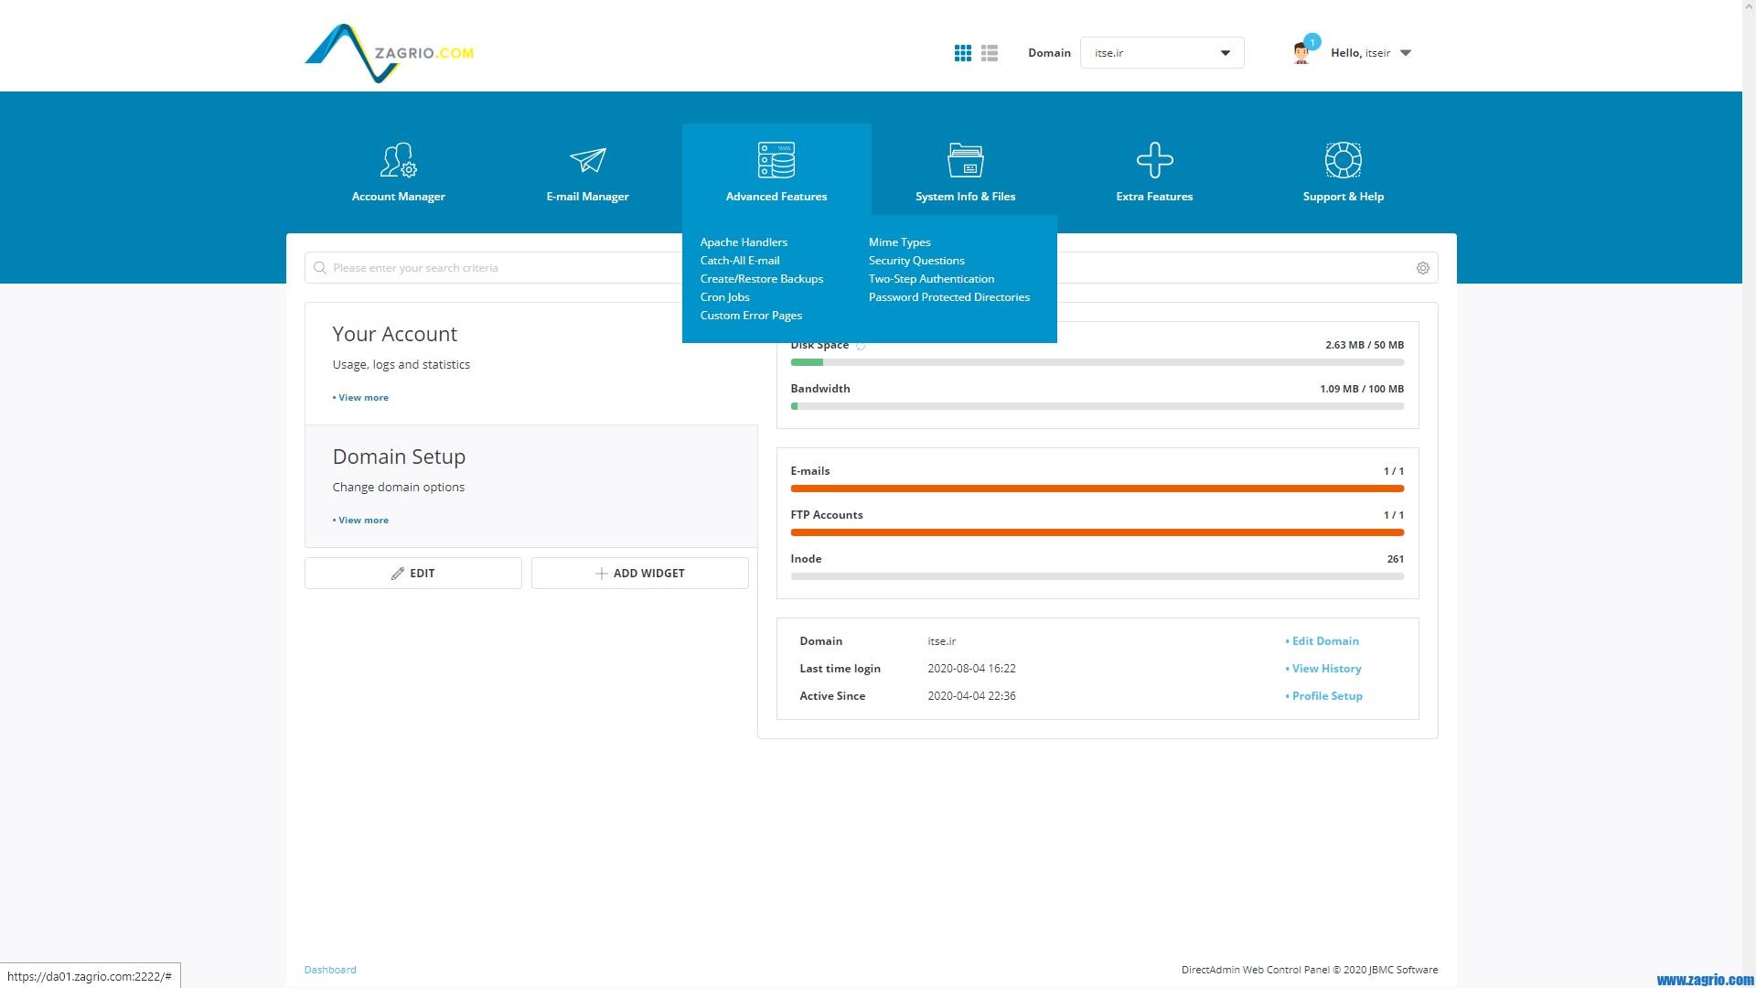Refresh disk space usage icon

point(861,346)
